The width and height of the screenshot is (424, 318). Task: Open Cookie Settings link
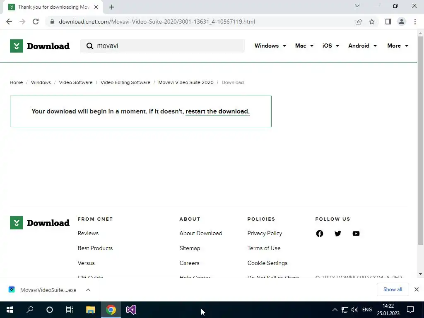click(267, 263)
